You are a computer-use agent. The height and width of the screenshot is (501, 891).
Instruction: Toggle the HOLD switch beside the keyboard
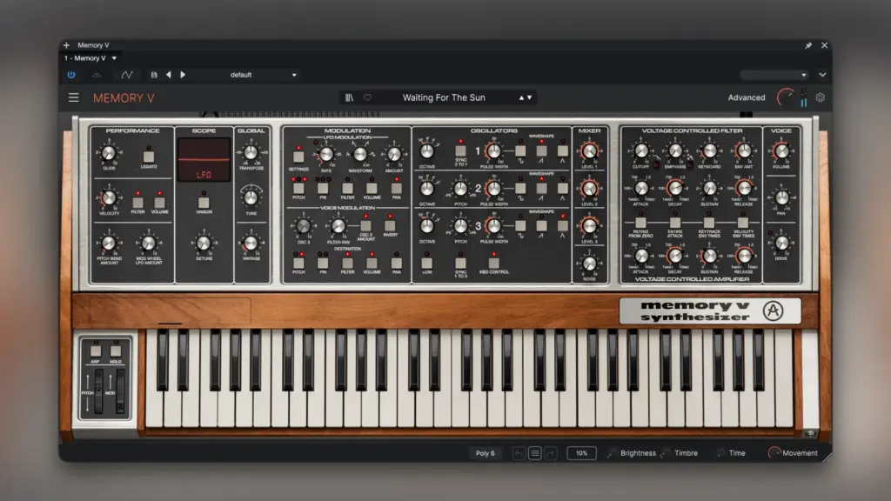[x=116, y=351]
